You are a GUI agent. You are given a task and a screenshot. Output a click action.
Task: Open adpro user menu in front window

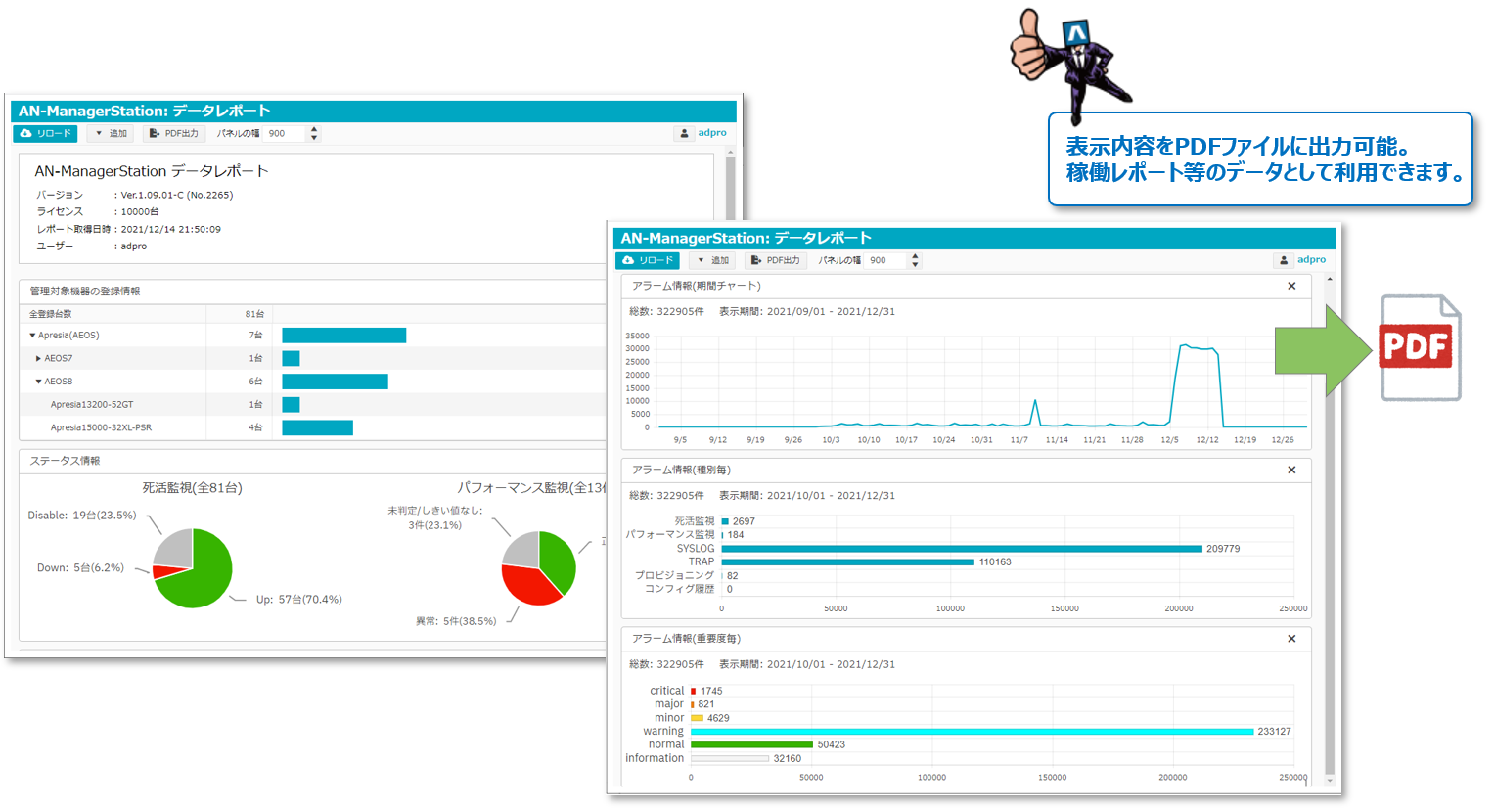point(1312,260)
